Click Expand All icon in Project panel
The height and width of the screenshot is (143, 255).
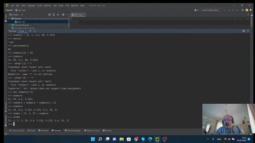(x=54, y=15)
